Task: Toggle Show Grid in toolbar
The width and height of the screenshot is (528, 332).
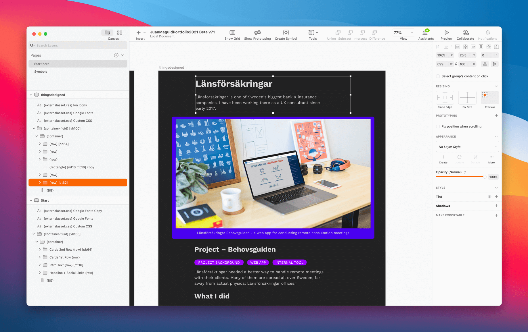Action: pos(232,32)
